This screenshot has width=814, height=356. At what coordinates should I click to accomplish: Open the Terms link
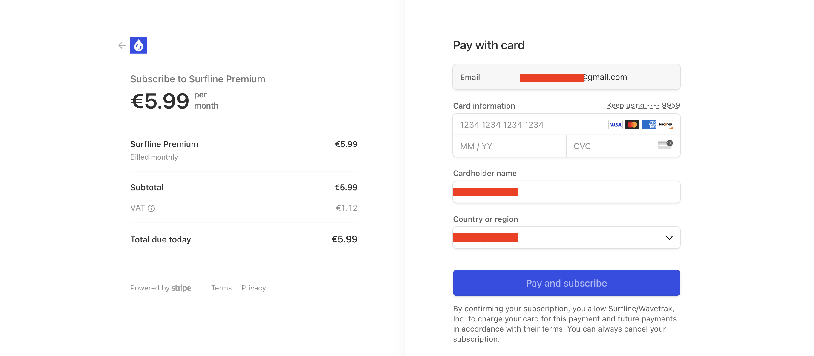tap(221, 288)
